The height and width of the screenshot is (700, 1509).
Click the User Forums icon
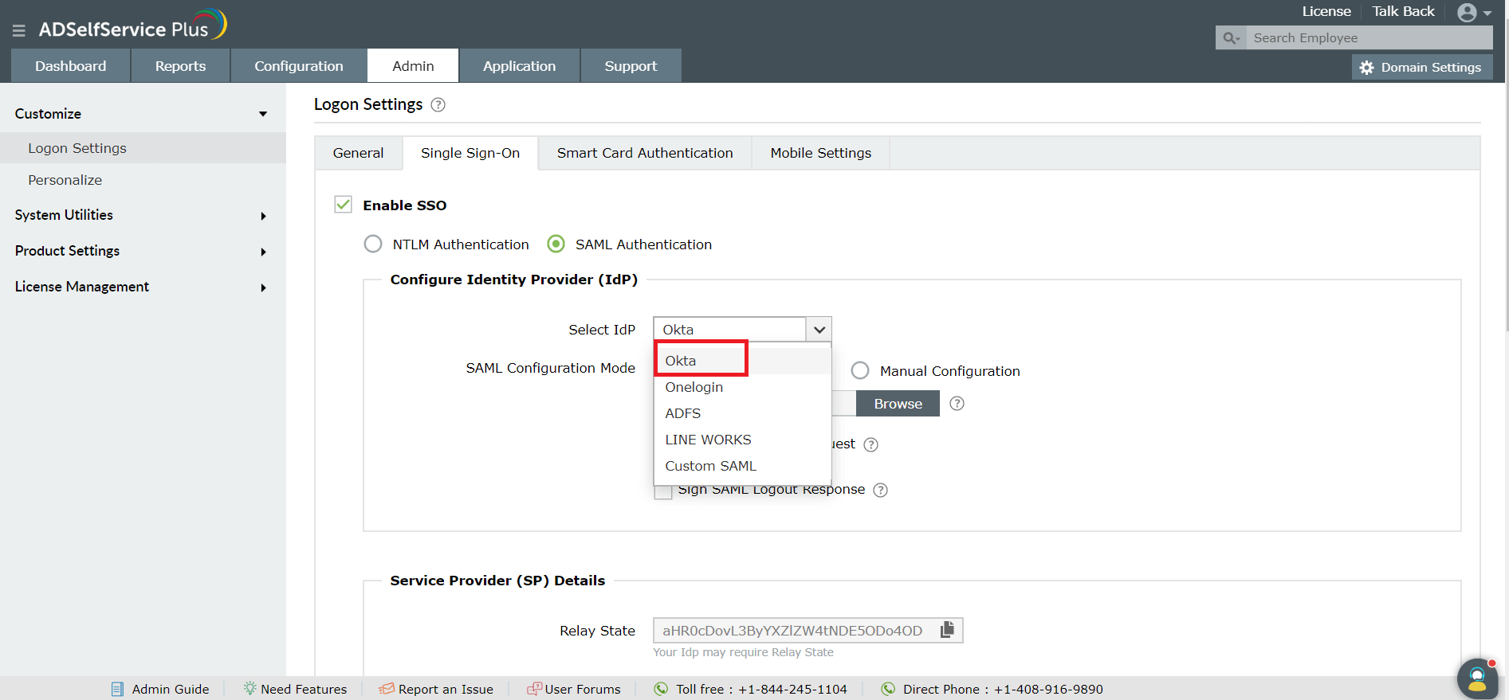pos(534,689)
